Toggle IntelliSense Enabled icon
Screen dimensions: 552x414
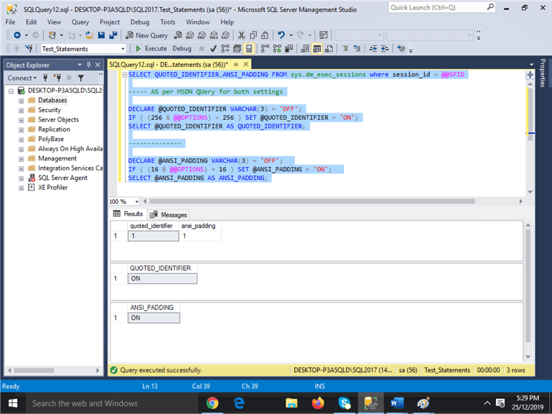pyautogui.click(x=249, y=48)
